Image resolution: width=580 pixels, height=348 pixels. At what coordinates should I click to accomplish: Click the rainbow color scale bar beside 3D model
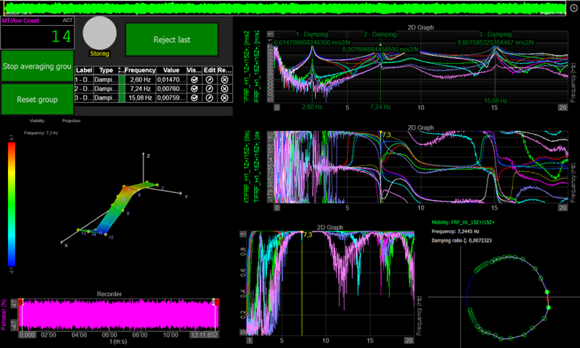coord(12,204)
